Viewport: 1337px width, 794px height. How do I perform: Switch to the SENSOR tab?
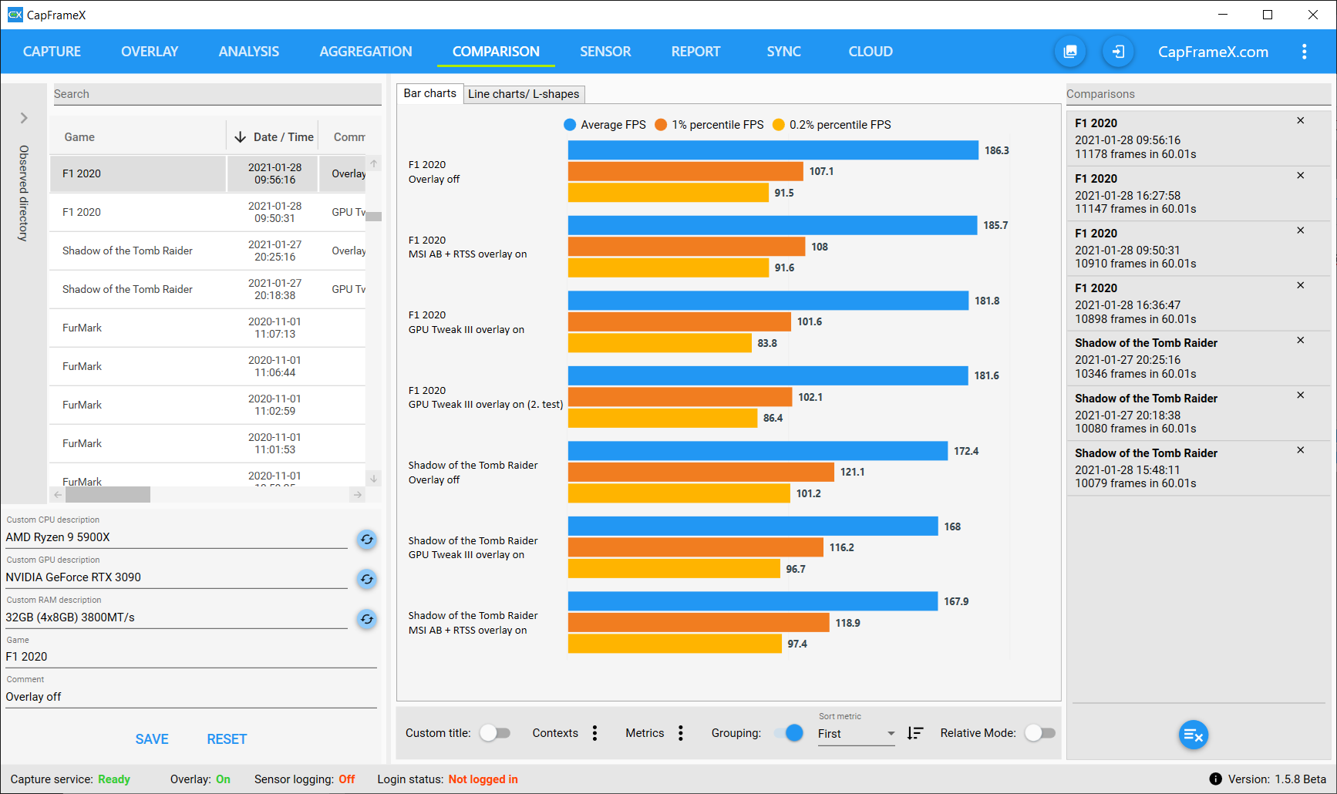[x=605, y=52]
